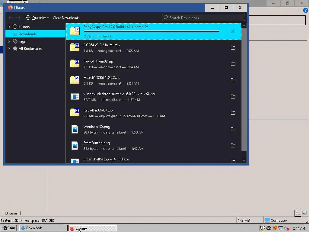Click the cloud sync tray icon

pyautogui.click(x=269, y=228)
